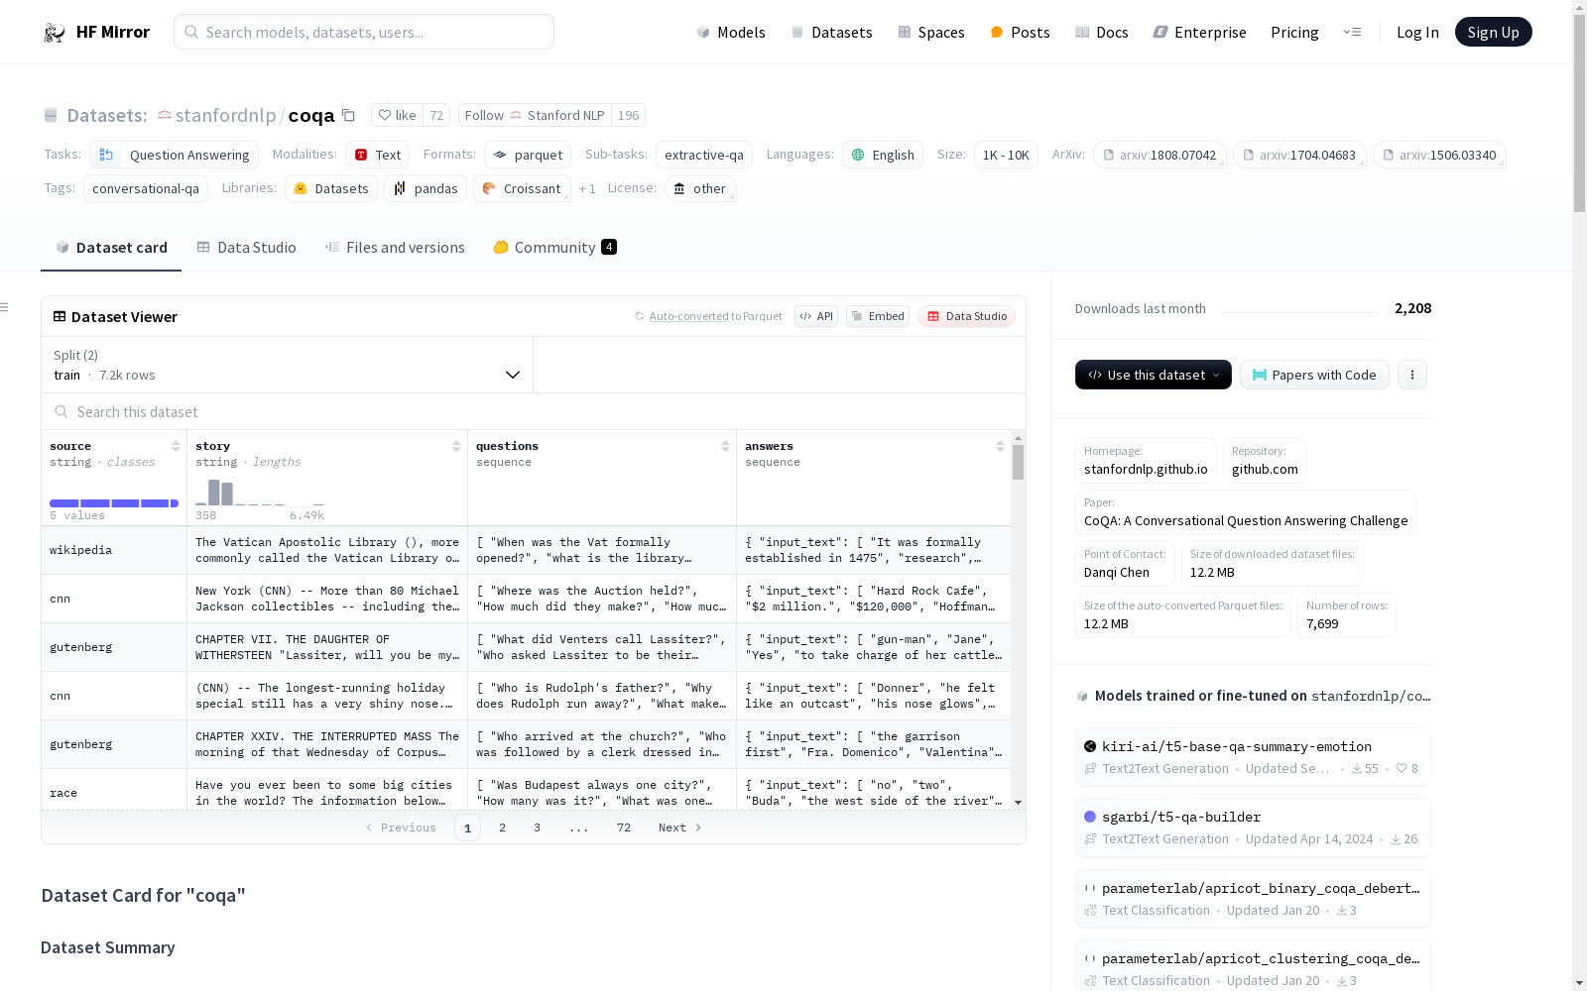Screen dimensions: 1587x991
Task: Click the wikipedia row source cell
Action: point(114,550)
